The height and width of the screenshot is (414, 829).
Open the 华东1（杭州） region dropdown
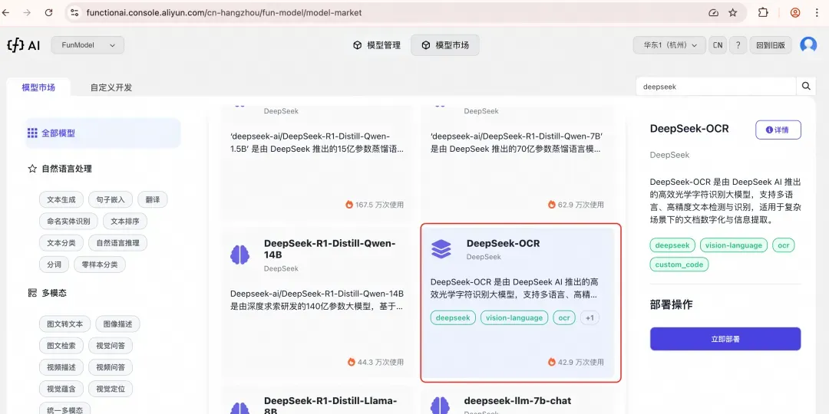(x=670, y=45)
